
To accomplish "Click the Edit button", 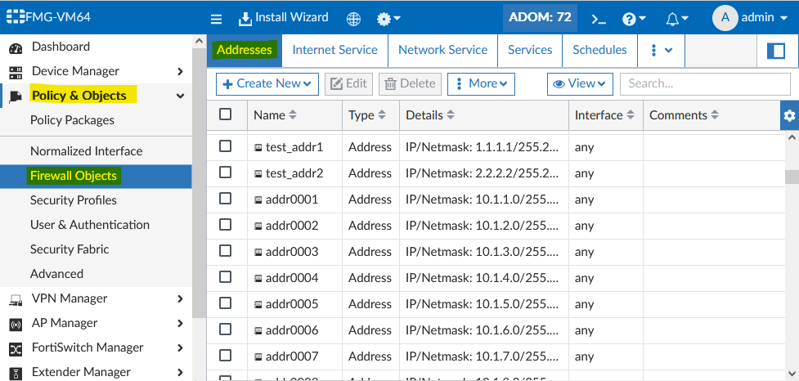I will pyautogui.click(x=349, y=84).
